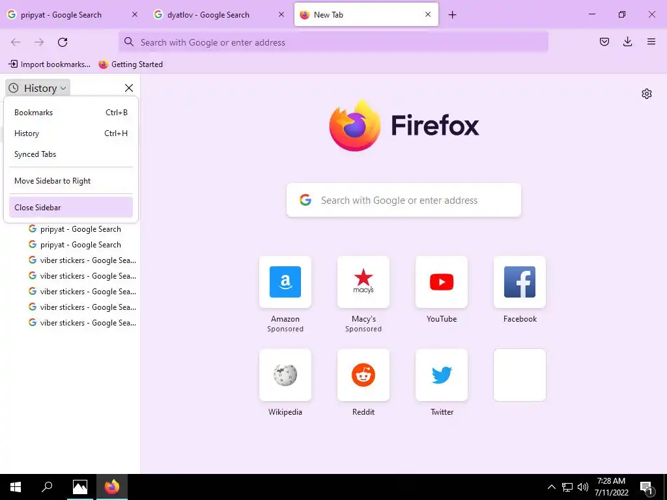Viewport: 667px width, 500px height.
Task: Click the Forward navigation arrow
Action: click(x=39, y=42)
